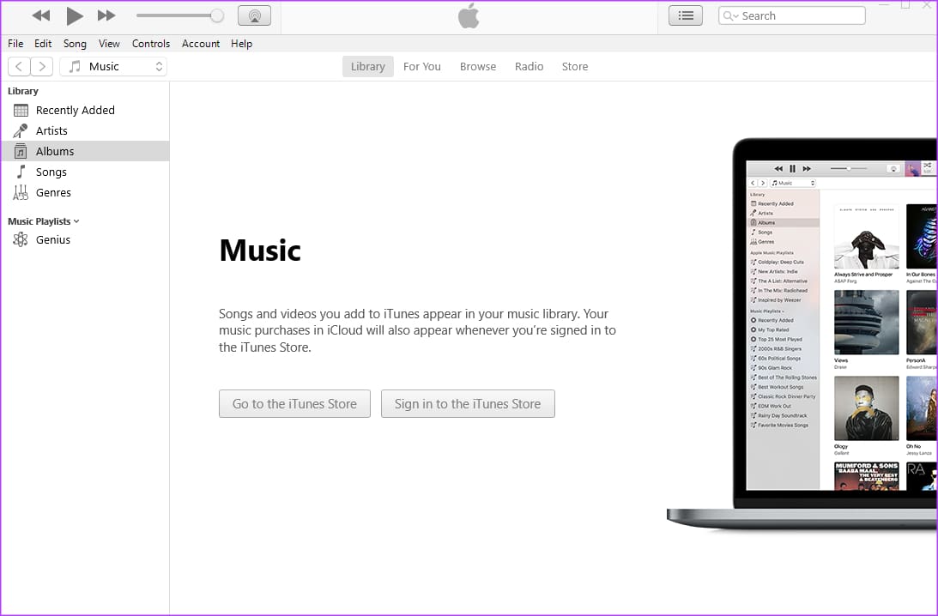This screenshot has width=938, height=616.
Task: Click the Apple logo in the display
Action: coord(469,15)
